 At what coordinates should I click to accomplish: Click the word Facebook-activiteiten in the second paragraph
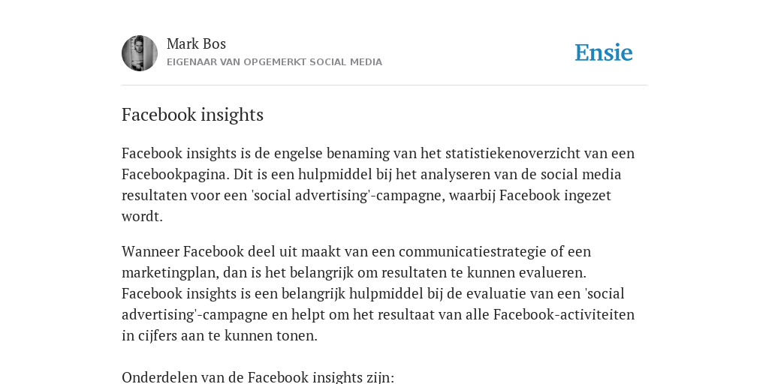tap(564, 314)
